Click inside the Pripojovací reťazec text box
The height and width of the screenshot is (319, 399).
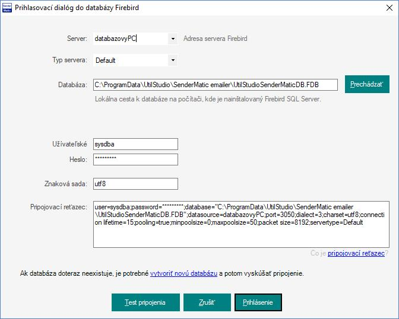241,225
